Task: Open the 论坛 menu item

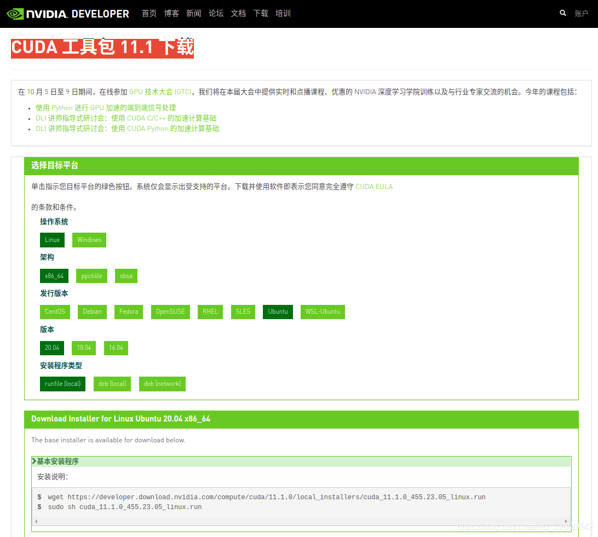Action: [216, 13]
